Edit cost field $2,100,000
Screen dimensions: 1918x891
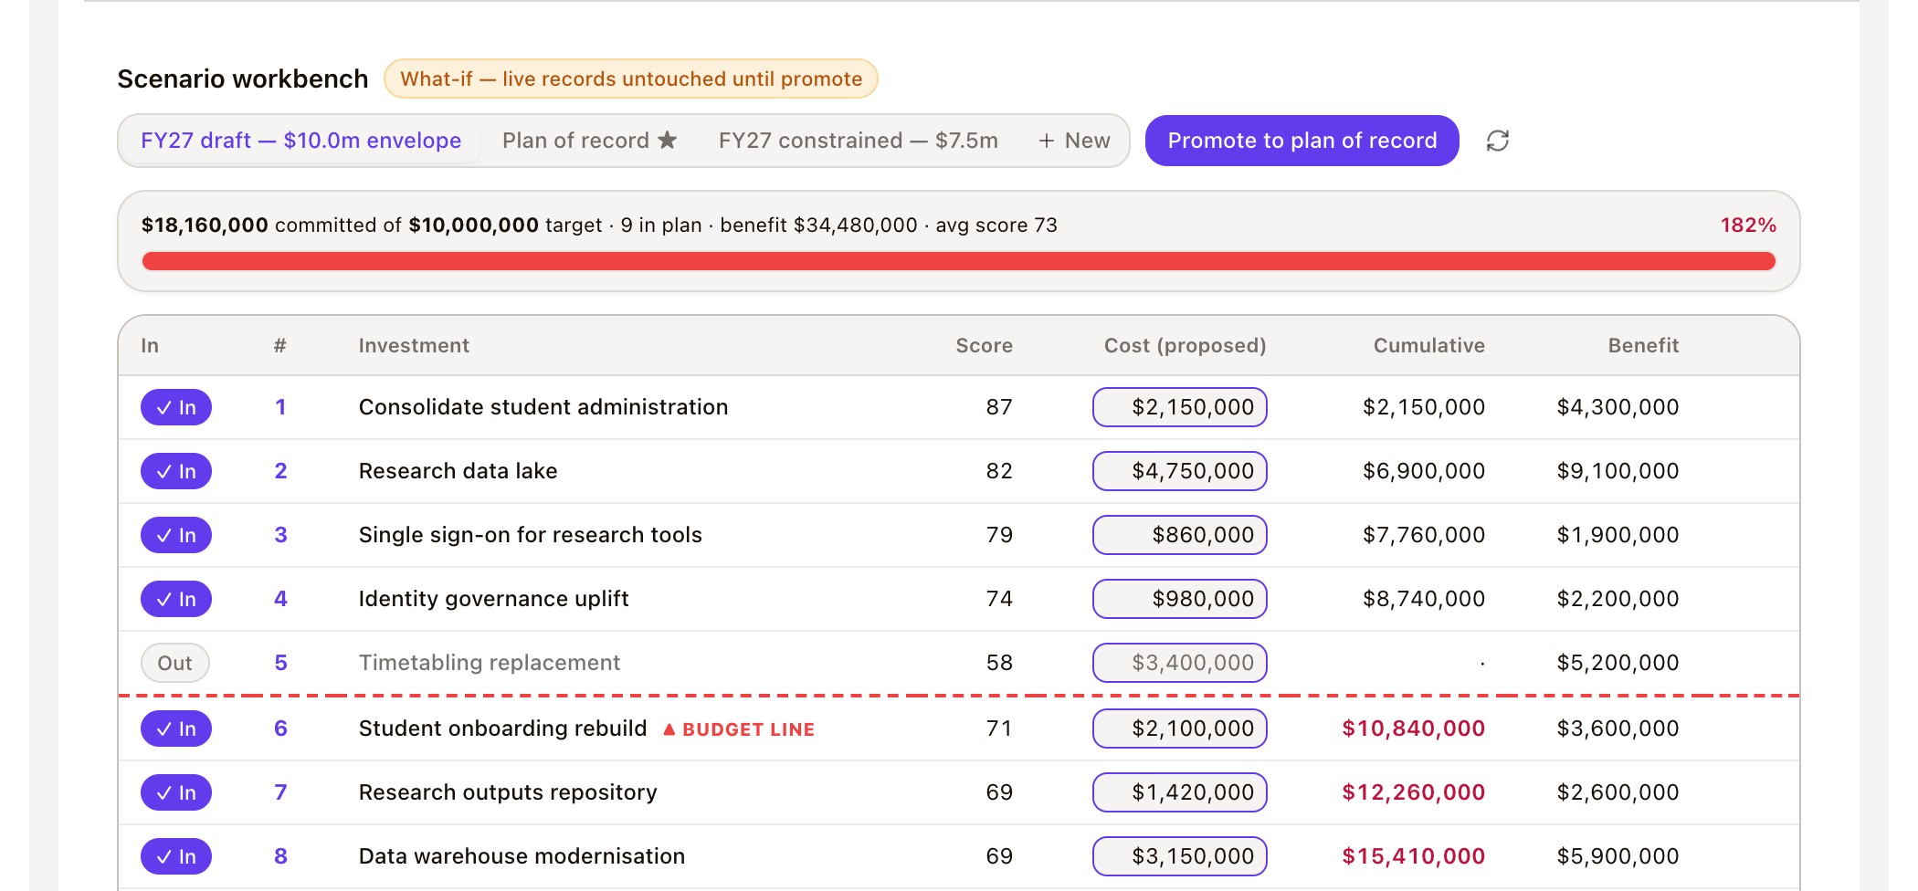coord(1180,729)
